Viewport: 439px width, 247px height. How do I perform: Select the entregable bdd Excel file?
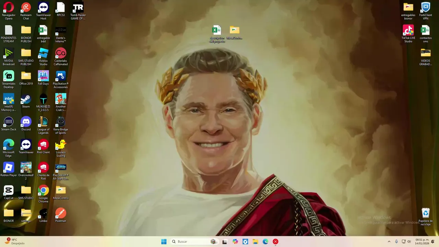43,34
